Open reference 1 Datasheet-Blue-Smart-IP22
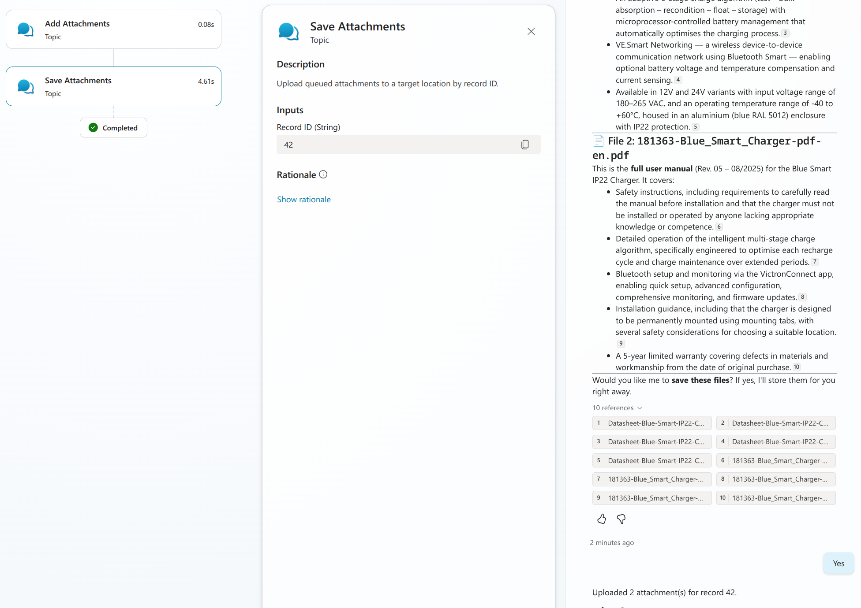 pos(652,423)
